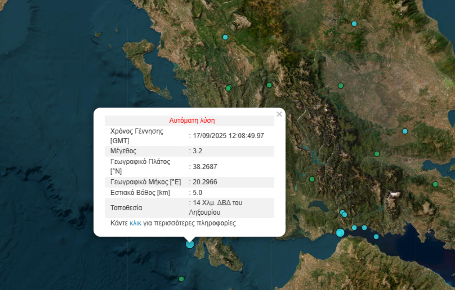
Task: Click the red "Αυτόματη λύση" popup title
Action: [x=192, y=121]
